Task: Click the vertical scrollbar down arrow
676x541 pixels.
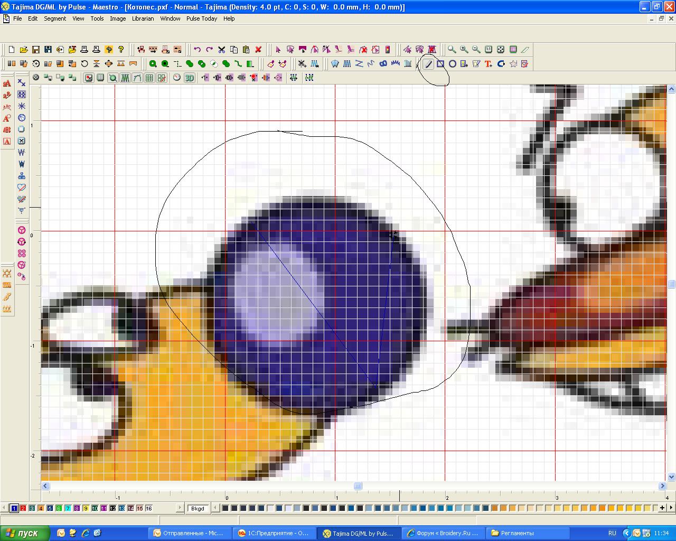Action: [x=672, y=477]
